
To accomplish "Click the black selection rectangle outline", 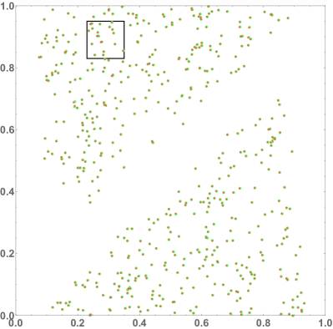I will (x=105, y=21).
